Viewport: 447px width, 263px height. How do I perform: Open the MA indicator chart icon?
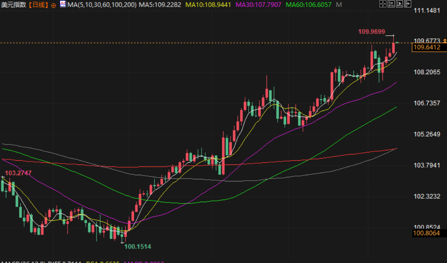tap(62, 5)
